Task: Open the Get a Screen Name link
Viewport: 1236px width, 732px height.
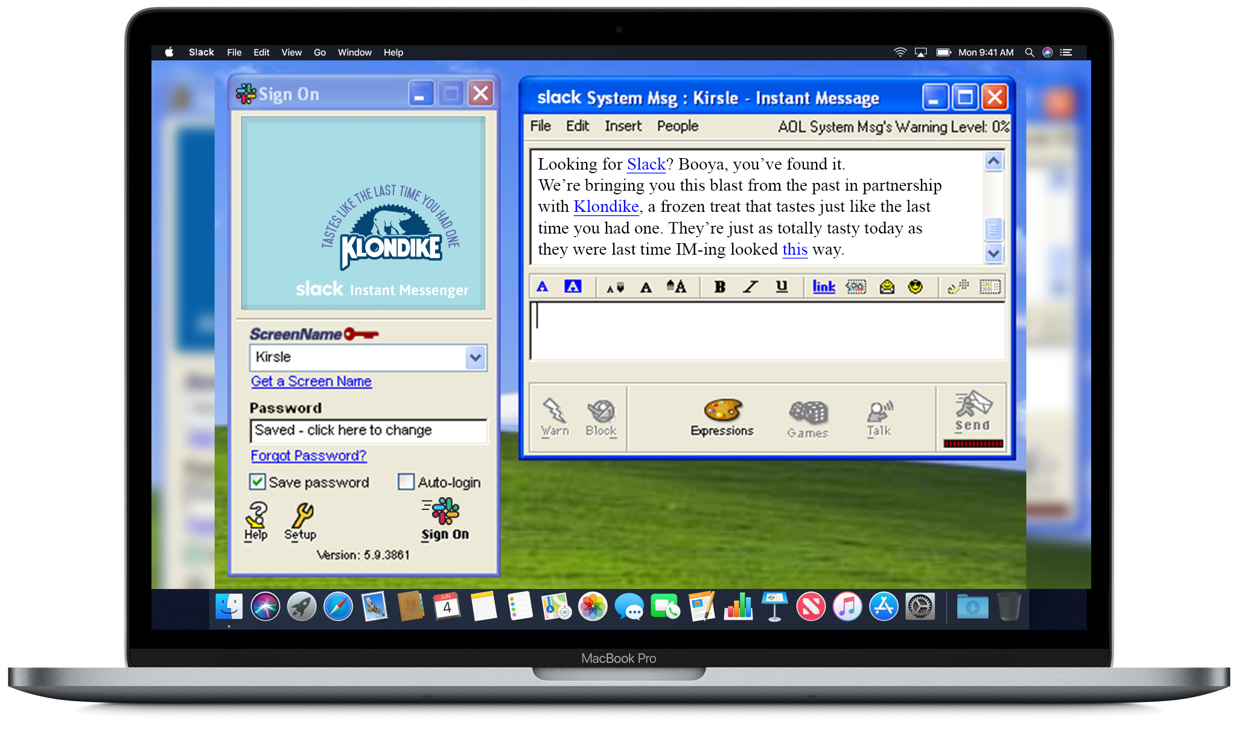Action: tap(311, 381)
